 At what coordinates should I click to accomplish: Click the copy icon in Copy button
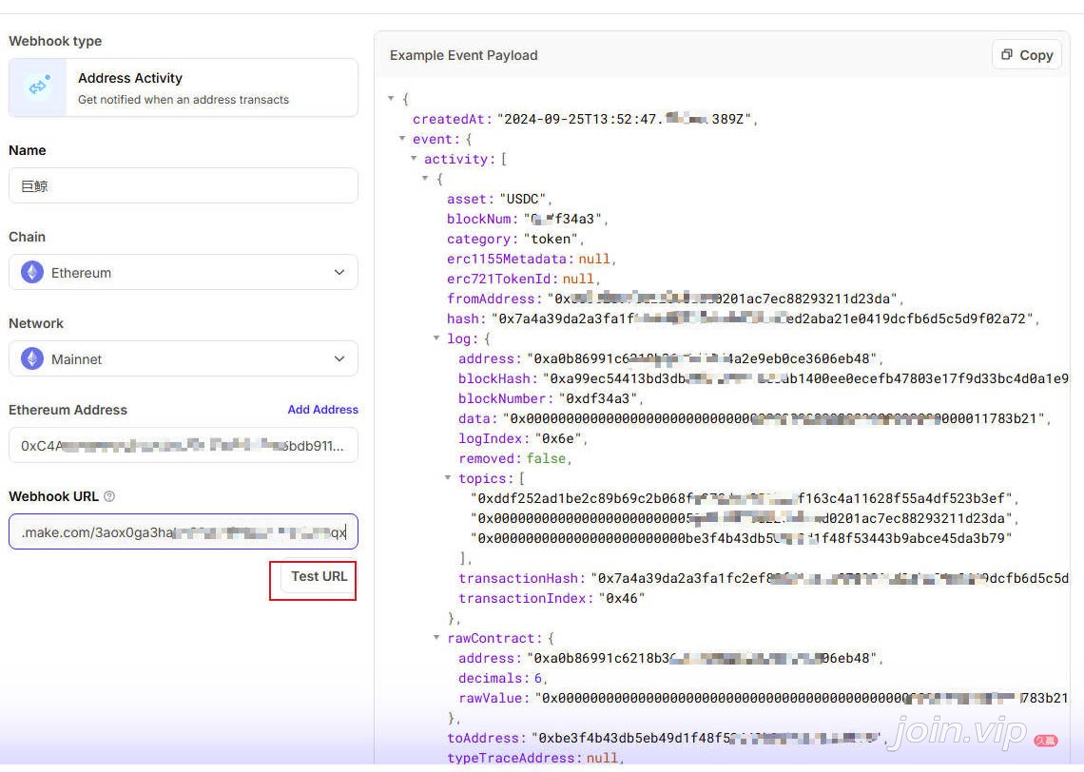[1007, 54]
